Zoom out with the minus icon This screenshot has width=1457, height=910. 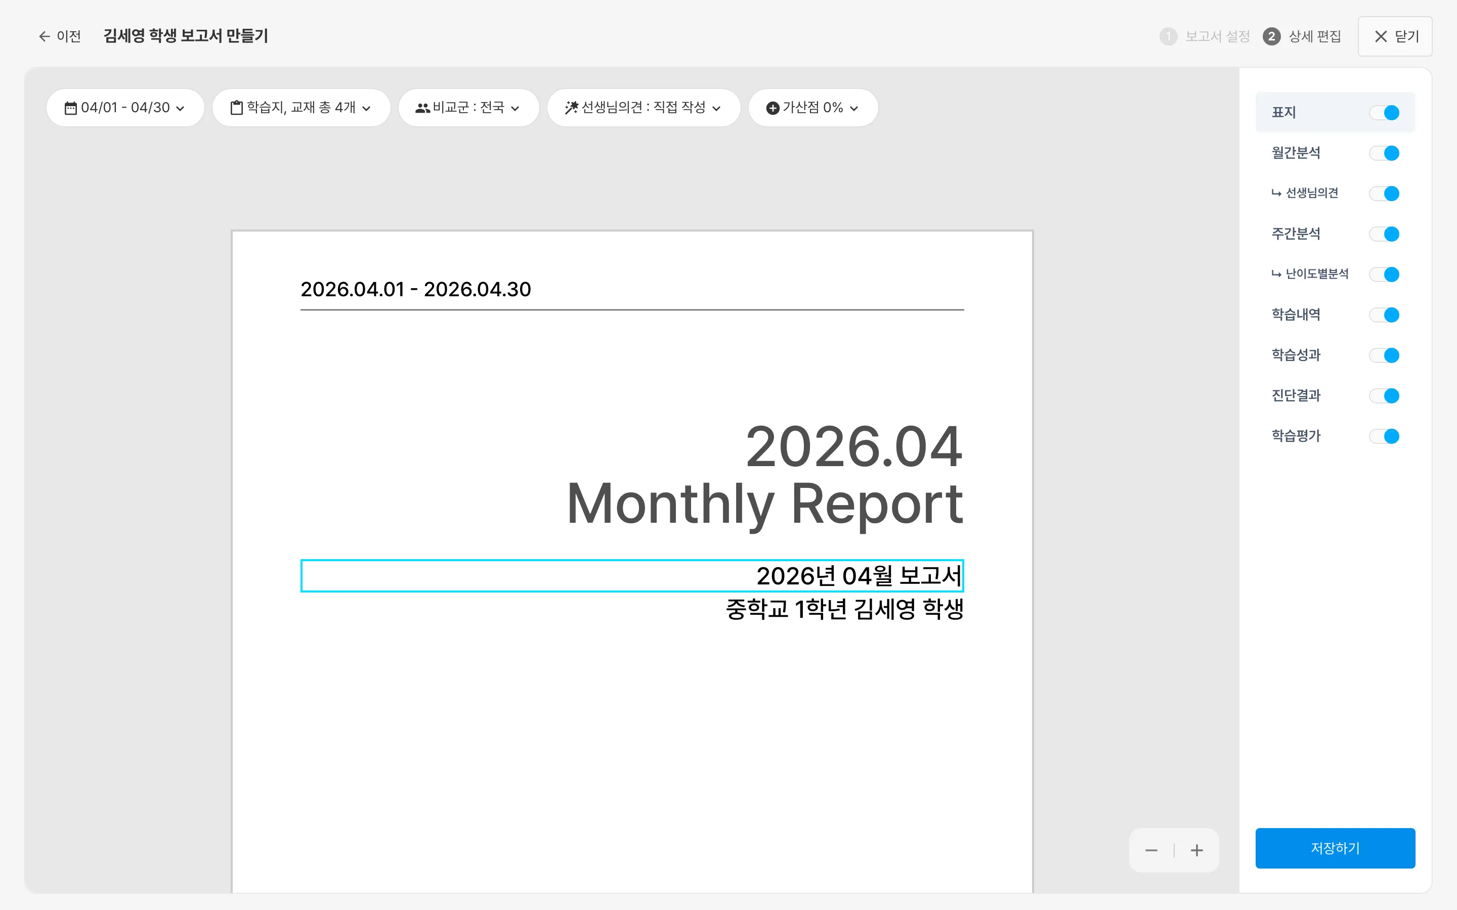click(x=1151, y=850)
